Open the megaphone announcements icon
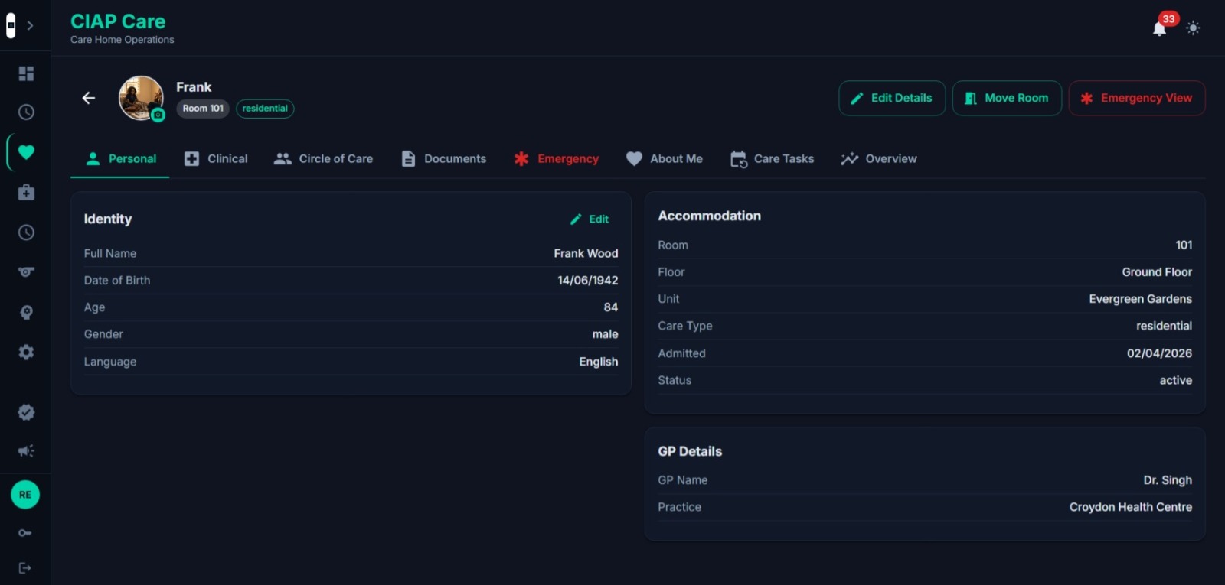This screenshot has height=585, width=1225. (x=26, y=451)
